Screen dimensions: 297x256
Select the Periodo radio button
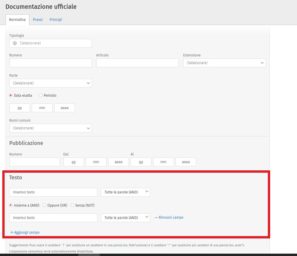(41, 95)
